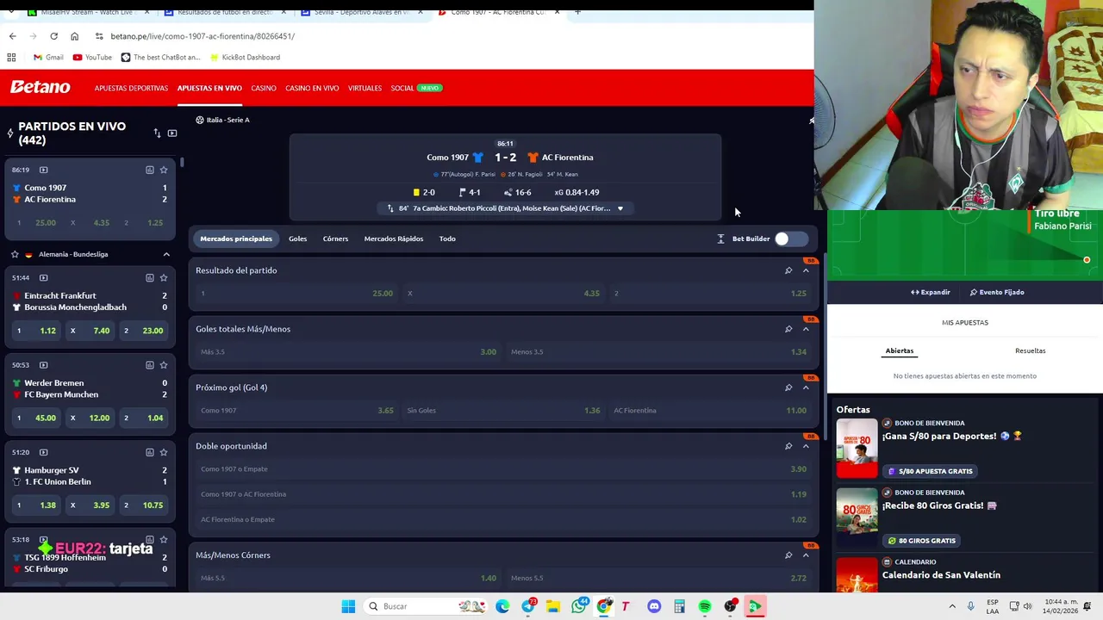Click the stream icon beside 51:44 match time
This screenshot has width=1103, height=620.
tap(44, 277)
